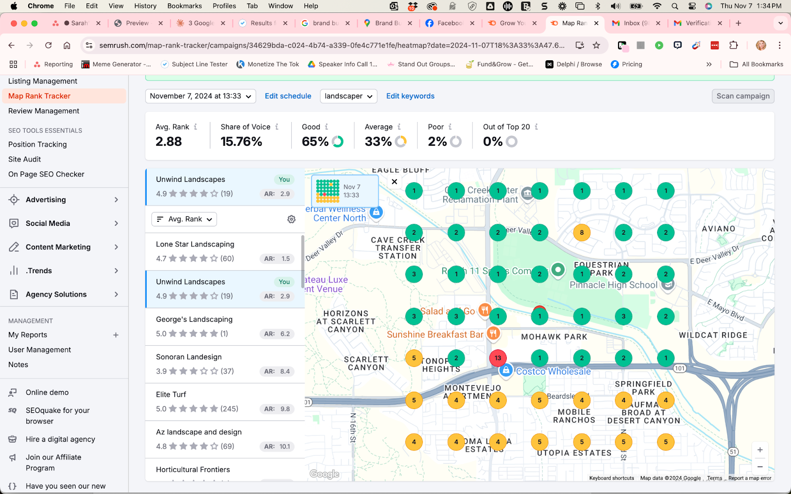This screenshot has height=494, width=791.
Task: Zoom out on the map
Action: pos(760,467)
